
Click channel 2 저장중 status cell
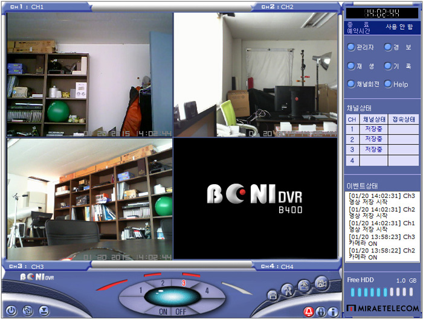click(x=373, y=139)
